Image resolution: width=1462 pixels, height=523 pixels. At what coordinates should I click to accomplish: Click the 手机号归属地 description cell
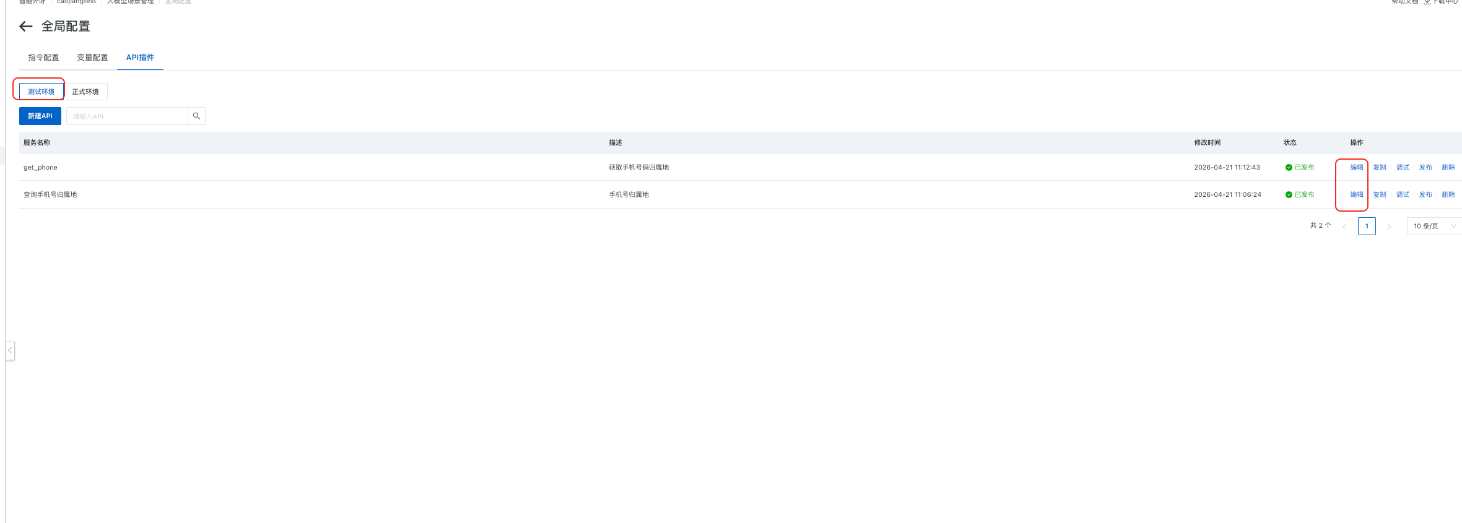[x=629, y=194]
